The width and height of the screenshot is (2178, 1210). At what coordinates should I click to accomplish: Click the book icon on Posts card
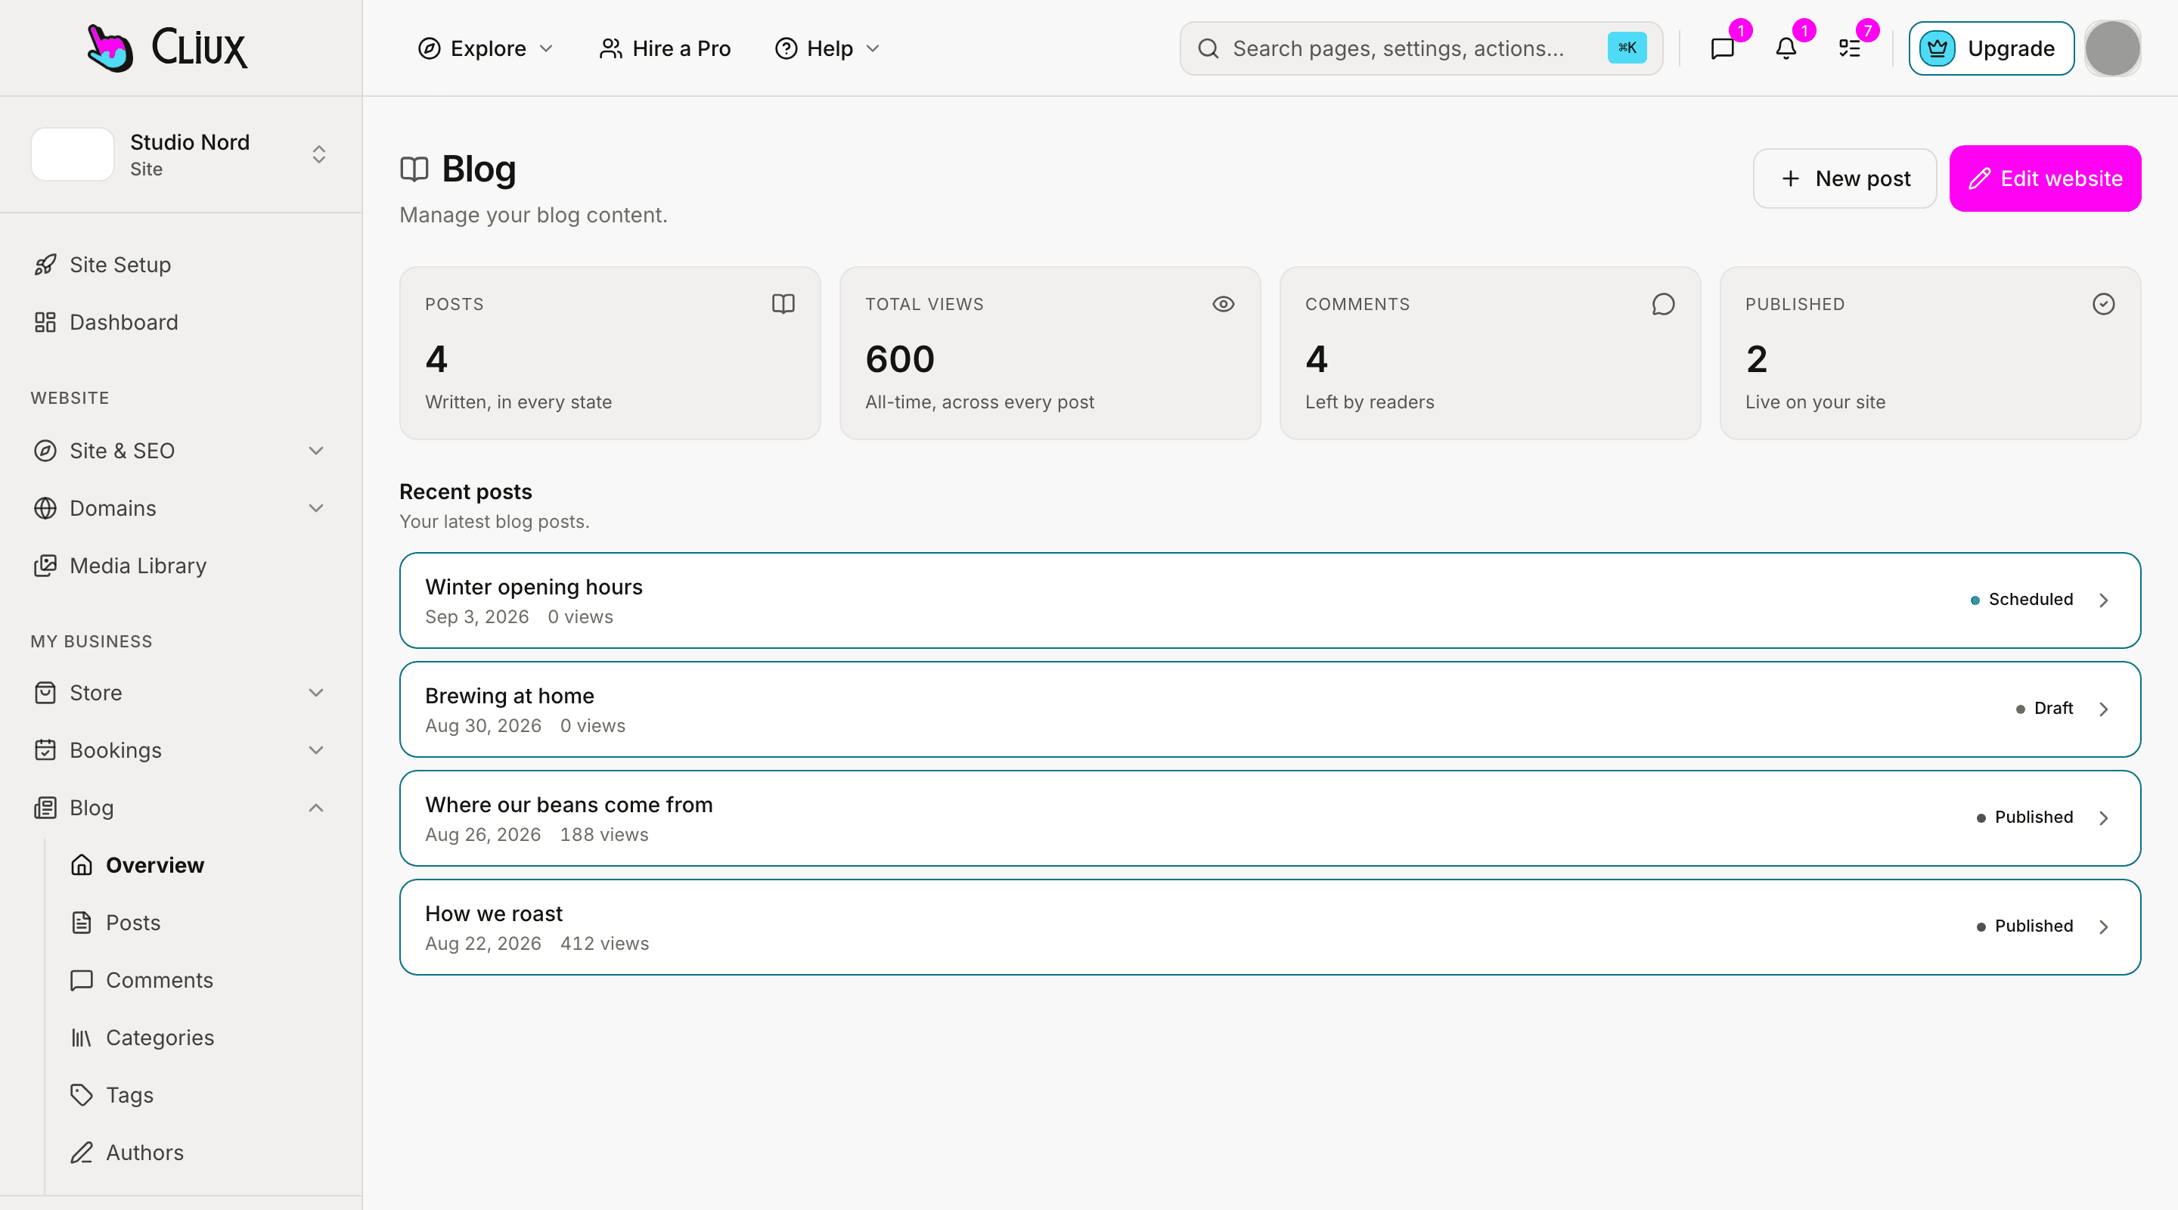click(783, 303)
